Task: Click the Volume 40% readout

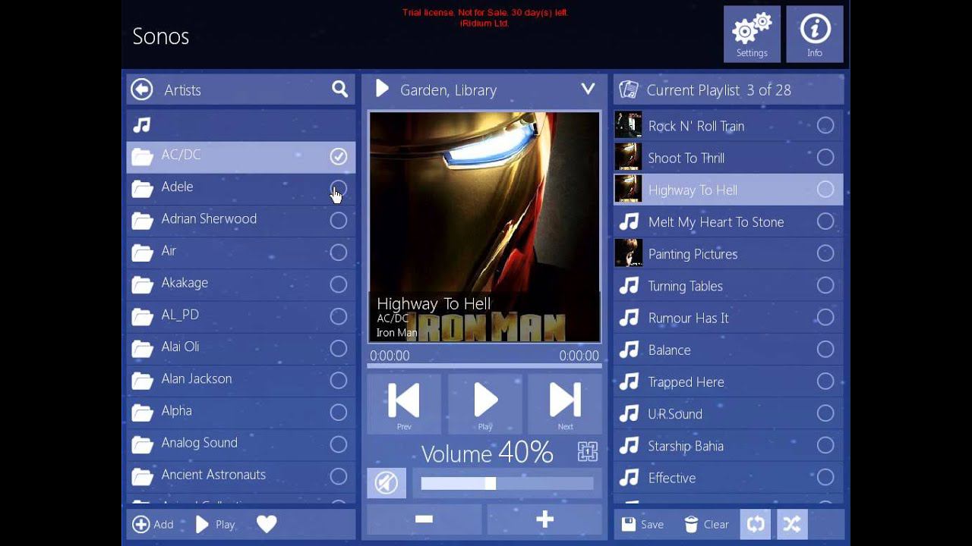Action: (487, 453)
